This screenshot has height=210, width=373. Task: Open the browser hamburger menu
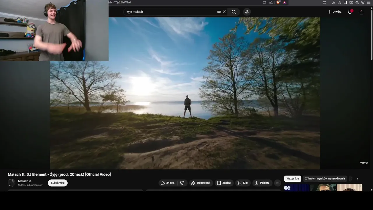point(369,2)
